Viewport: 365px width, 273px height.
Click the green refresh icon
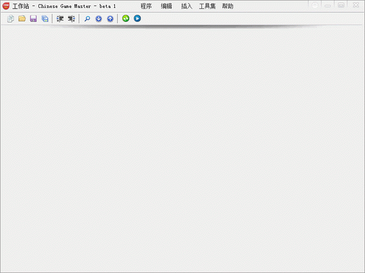click(x=126, y=18)
